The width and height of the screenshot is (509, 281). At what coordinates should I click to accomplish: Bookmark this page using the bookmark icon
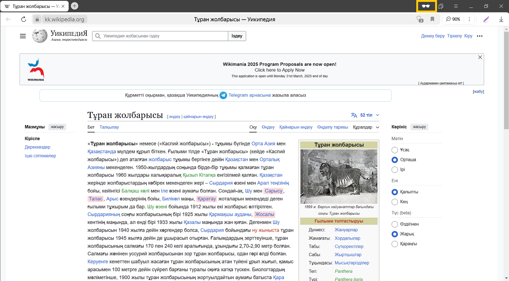point(432,19)
